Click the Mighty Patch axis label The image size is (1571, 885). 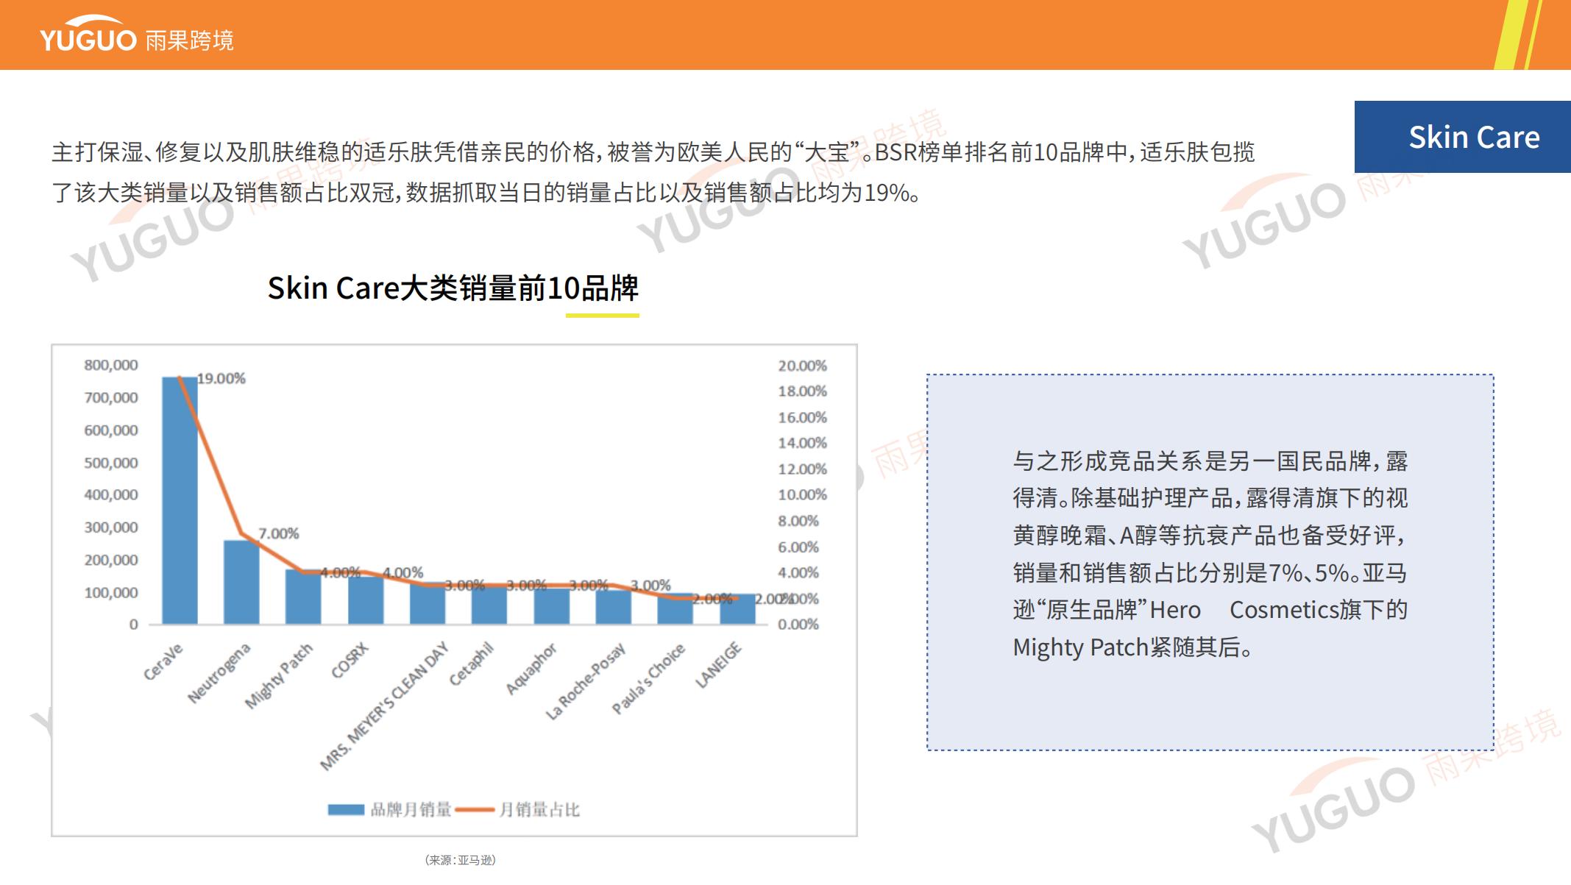click(x=279, y=675)
